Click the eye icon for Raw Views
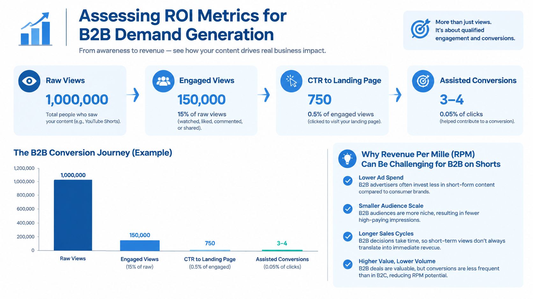The height and width of the screenshot is (299, 533). pyautogui.click(x=29, y=81)
